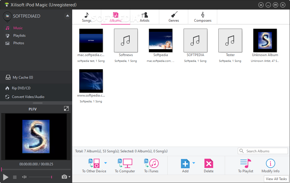Click the To Computer icon
290x183 pixels.
[125, 163]
